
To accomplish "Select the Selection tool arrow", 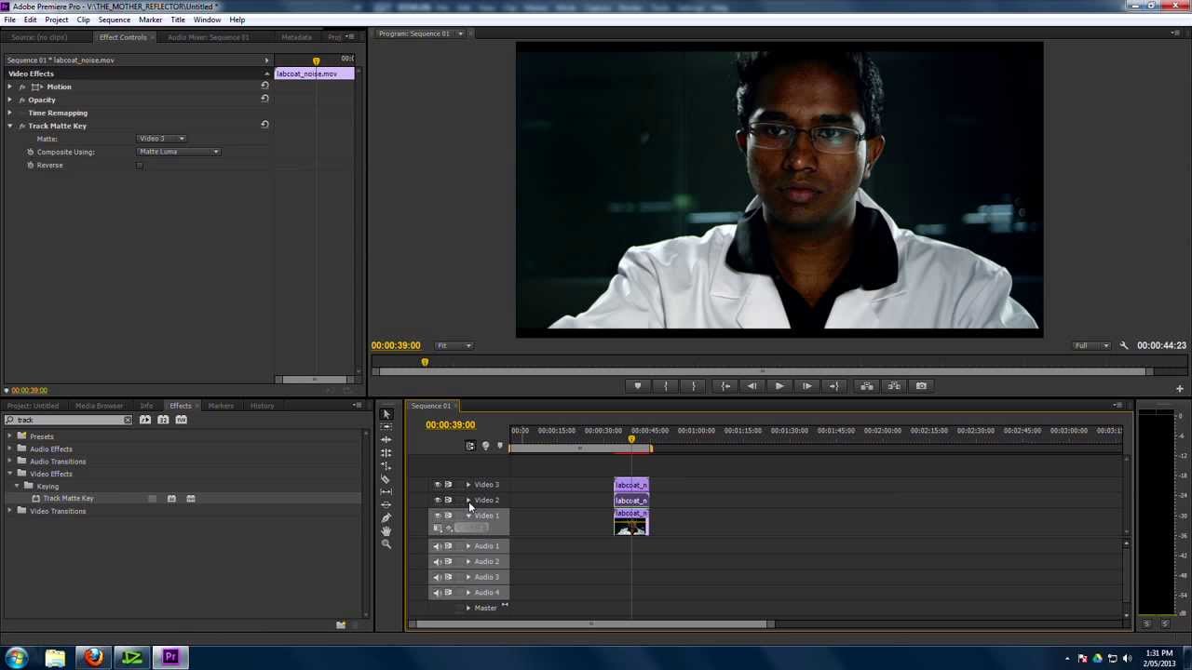I will [386, 414].
